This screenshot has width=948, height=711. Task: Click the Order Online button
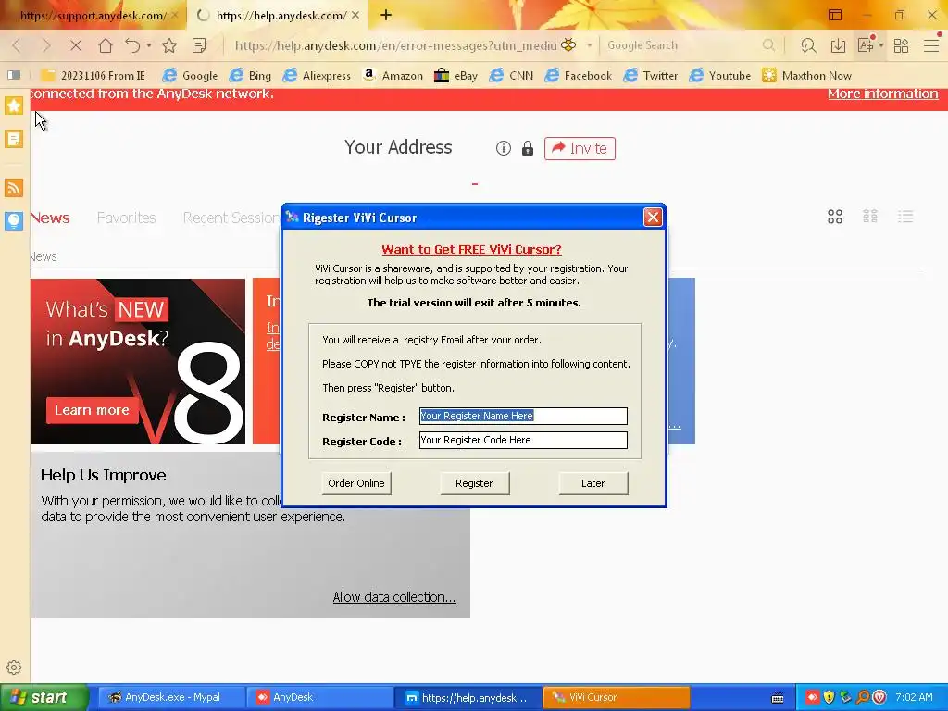356,483
